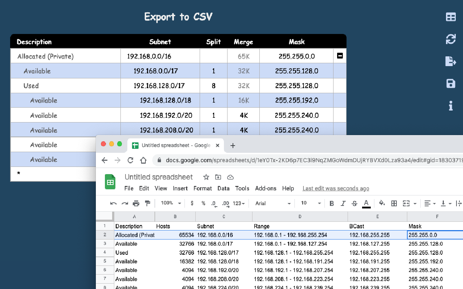This screenshot has height=289, width=463.
Task: Click increase decimal places icon
Action: pos(226,204)
